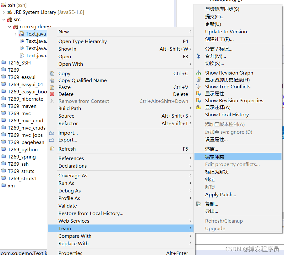284x255 pixels.
Task: Click the Export icon
Action: tap(52, 140)
